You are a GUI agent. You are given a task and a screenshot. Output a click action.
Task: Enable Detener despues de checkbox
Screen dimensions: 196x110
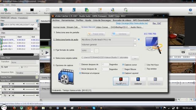(x=80, y=64)
